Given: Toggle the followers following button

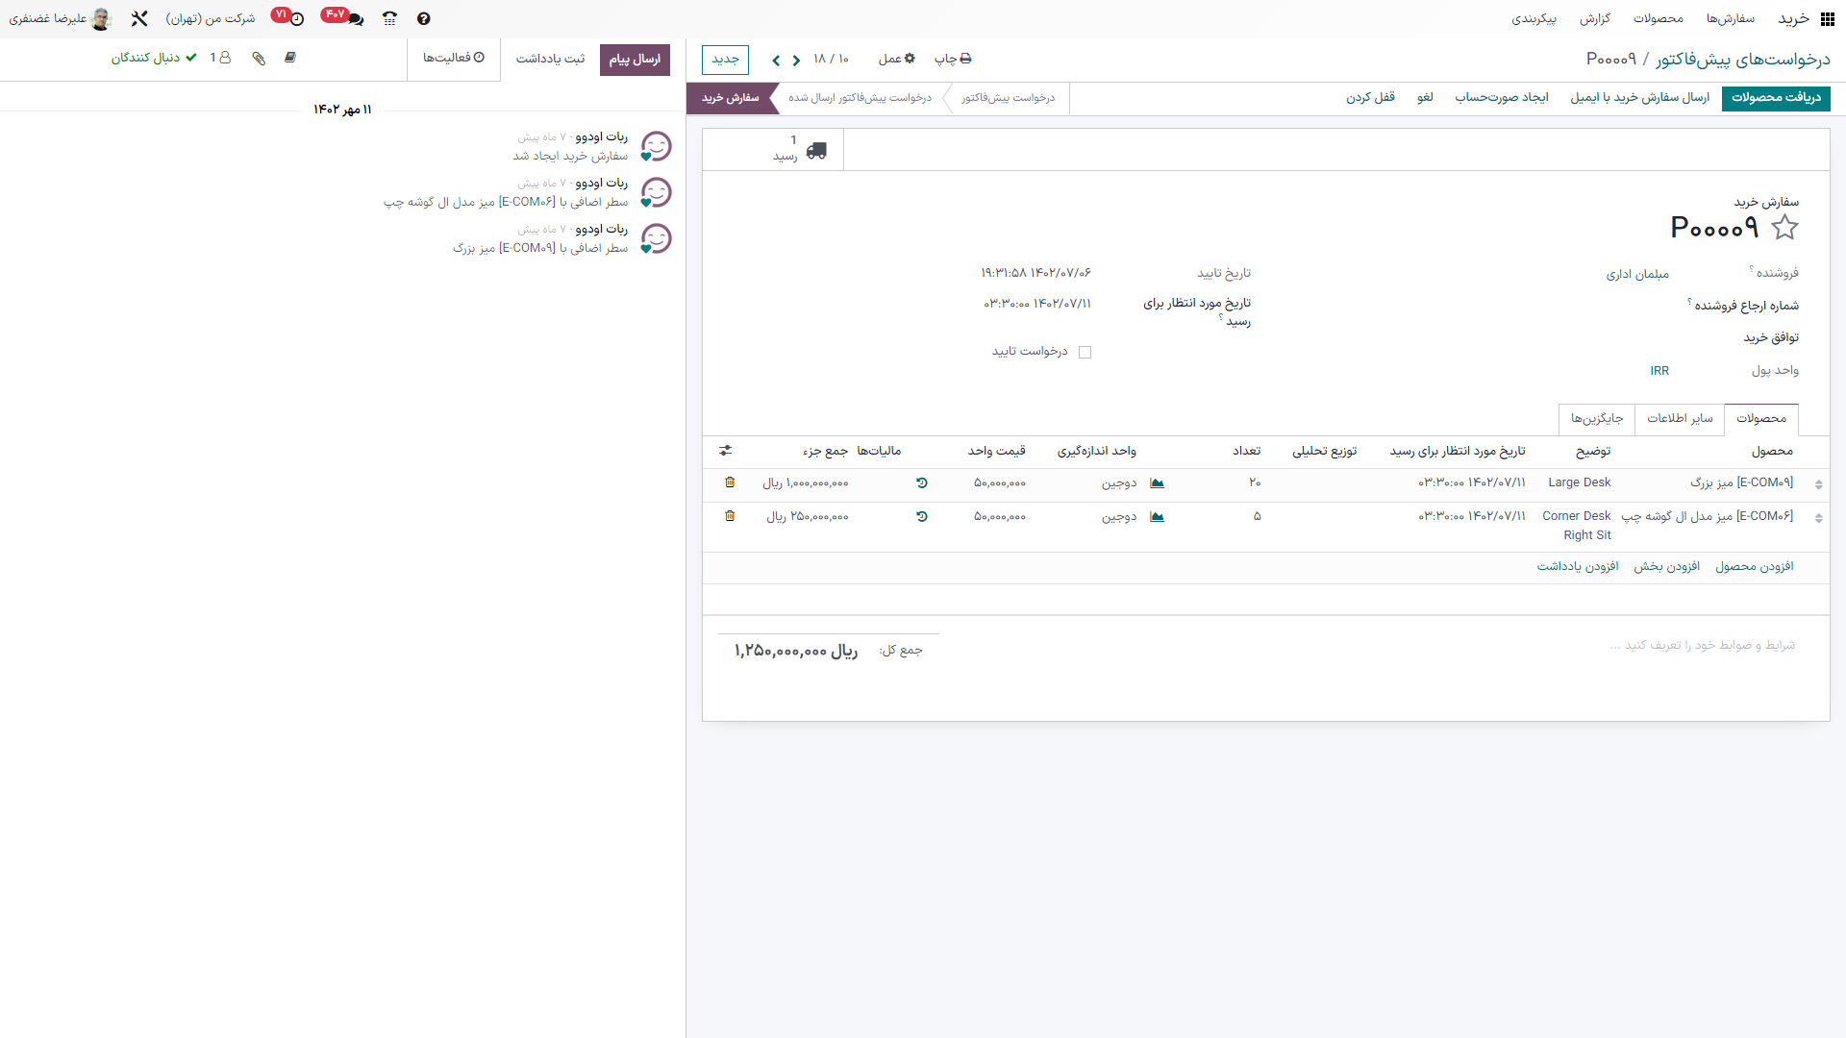Looking at the screenshot, I should tap(154, 58).
